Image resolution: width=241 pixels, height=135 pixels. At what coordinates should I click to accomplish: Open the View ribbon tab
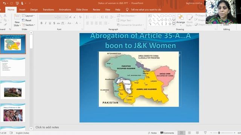coord(108,10)
